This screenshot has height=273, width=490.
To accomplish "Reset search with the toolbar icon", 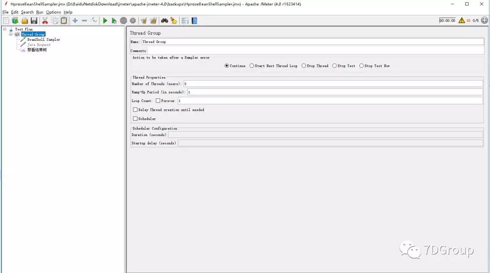I will click(174, 20).
